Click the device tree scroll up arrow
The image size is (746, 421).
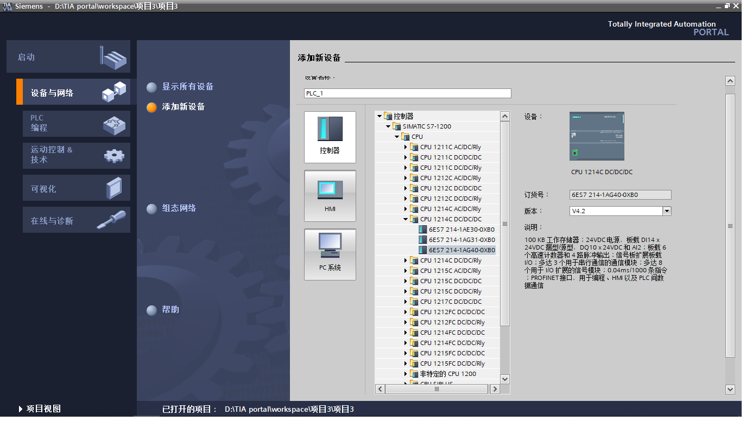505,116
